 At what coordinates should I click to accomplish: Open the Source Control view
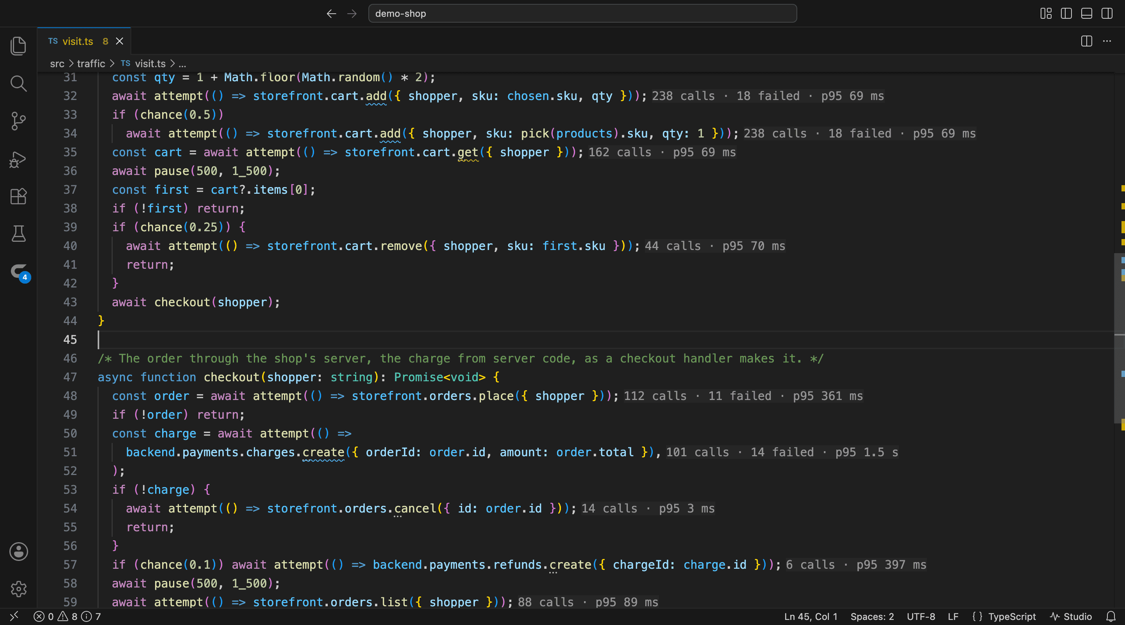(18, 121)
